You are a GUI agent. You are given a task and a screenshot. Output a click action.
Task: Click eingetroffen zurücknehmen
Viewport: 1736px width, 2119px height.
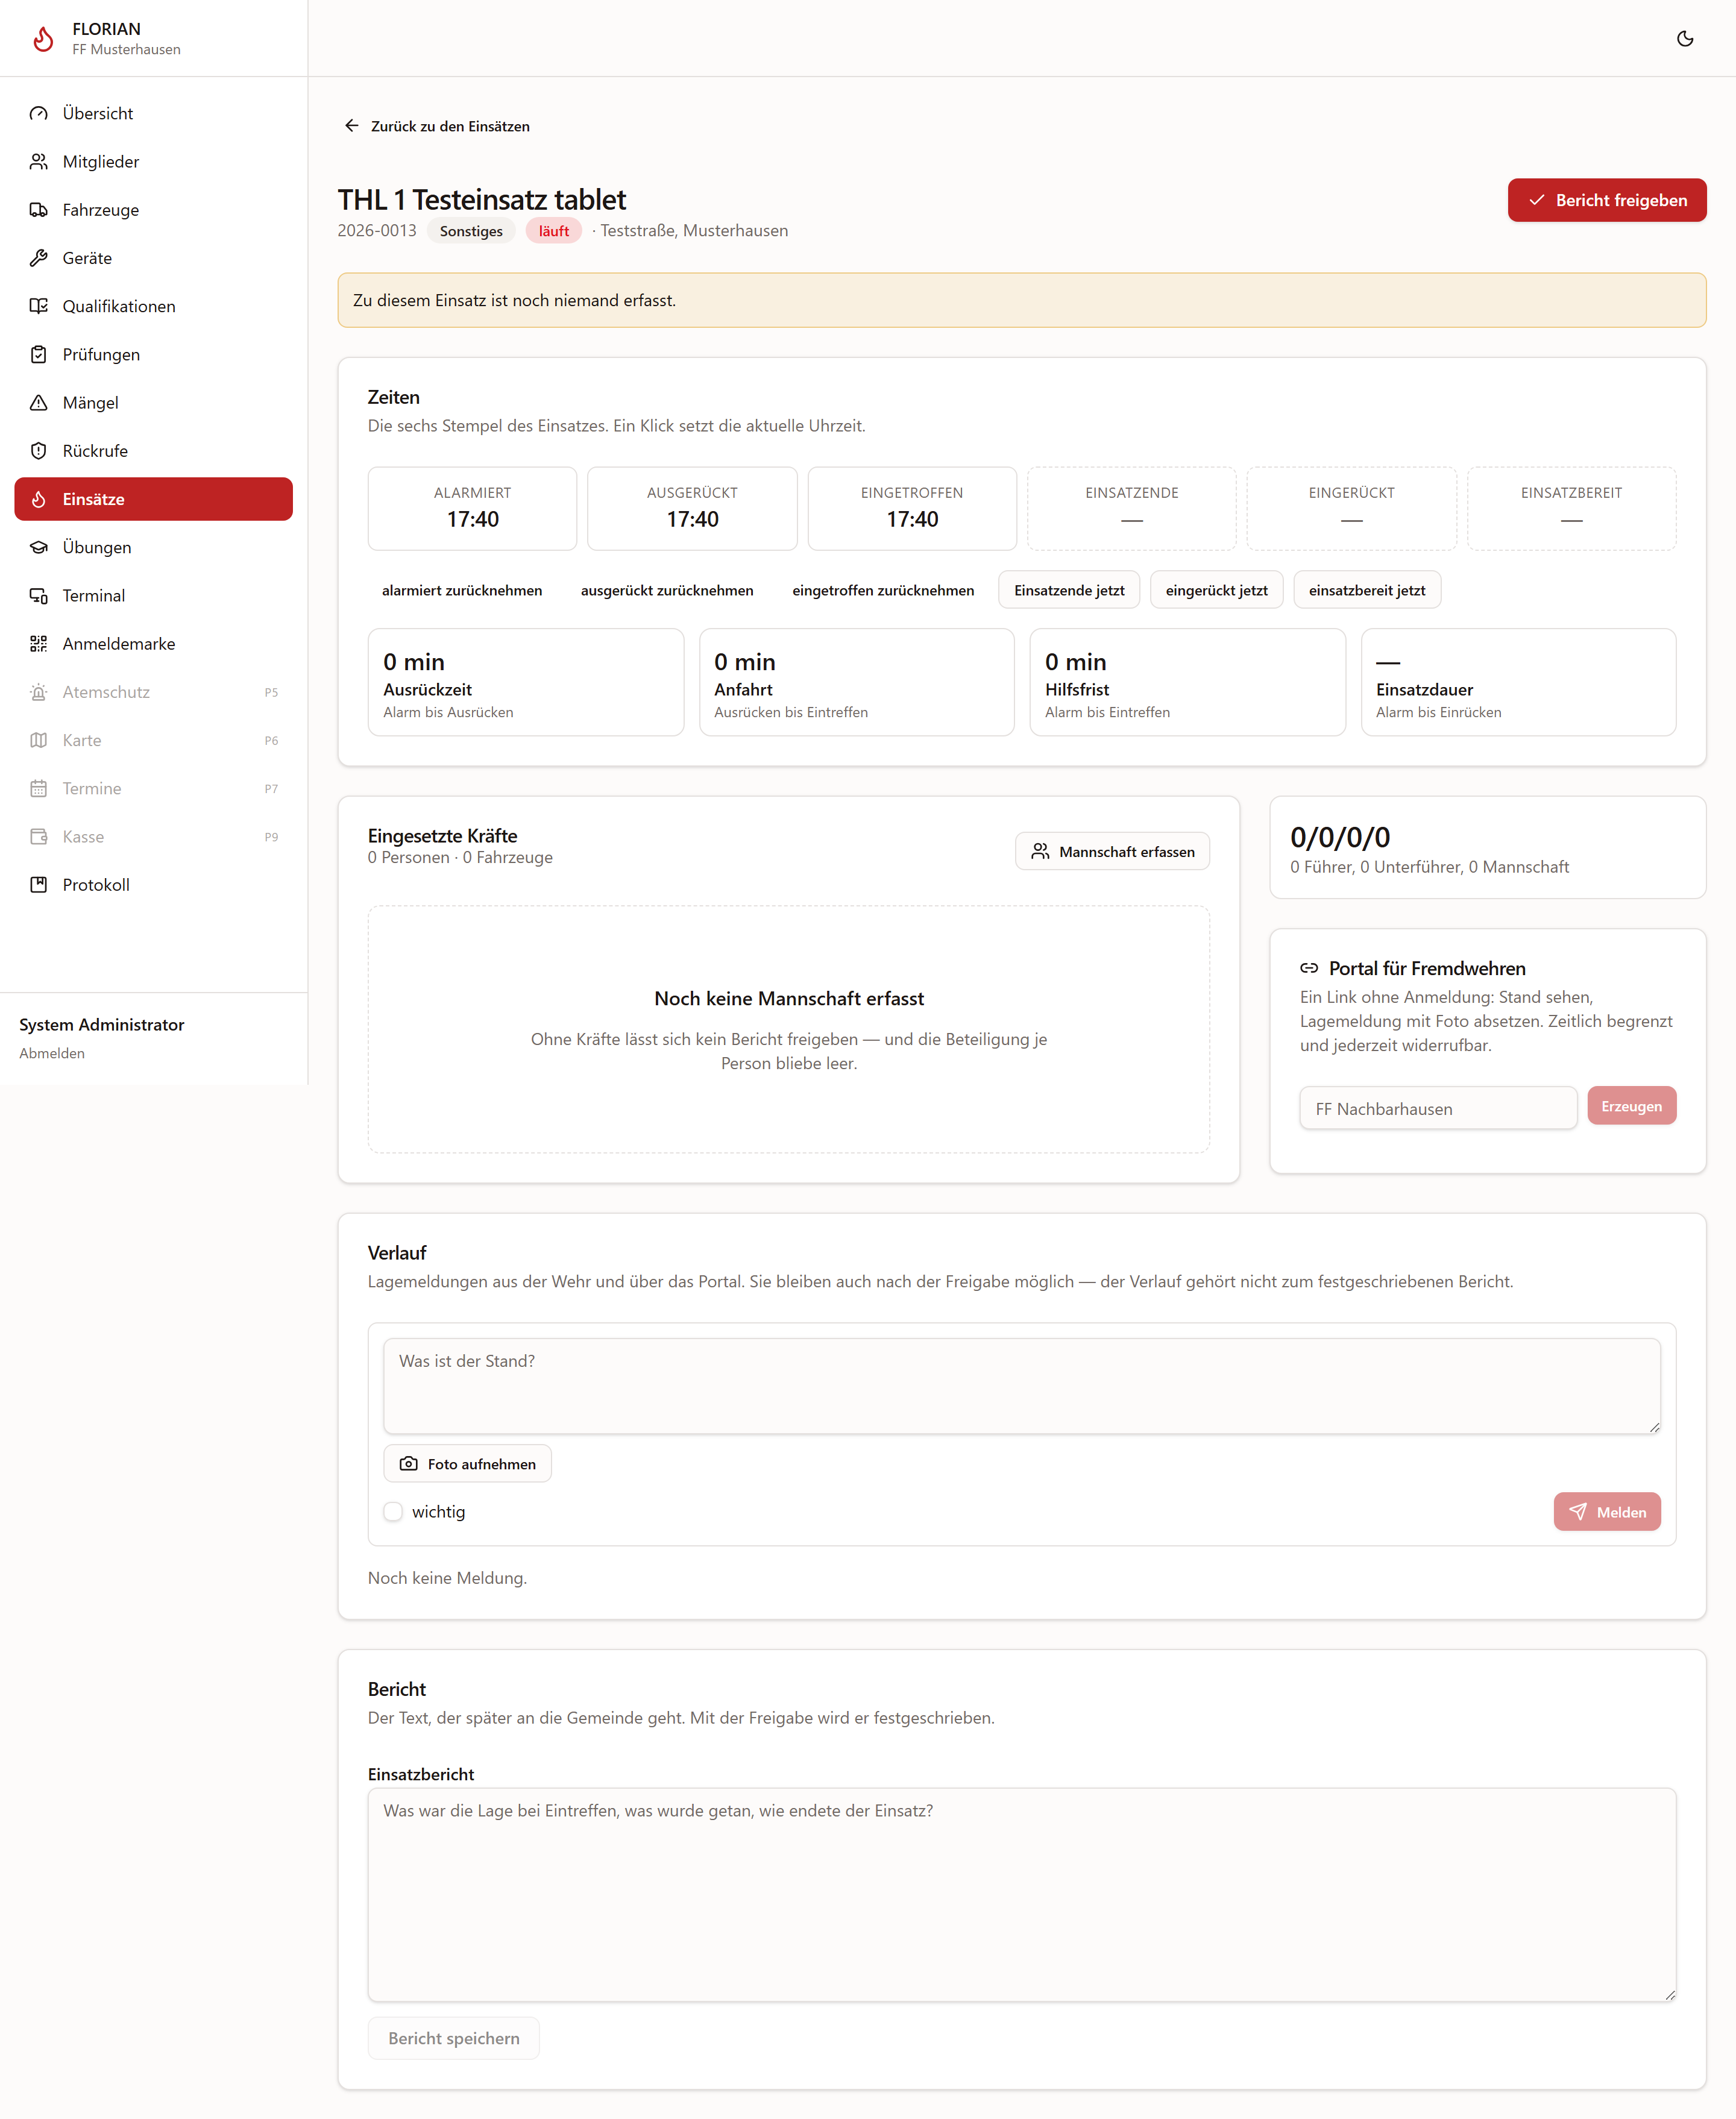pos(883,590)
